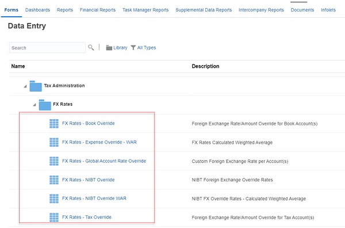
Task: Open the Dashboards tab
Action: point(37,10)
